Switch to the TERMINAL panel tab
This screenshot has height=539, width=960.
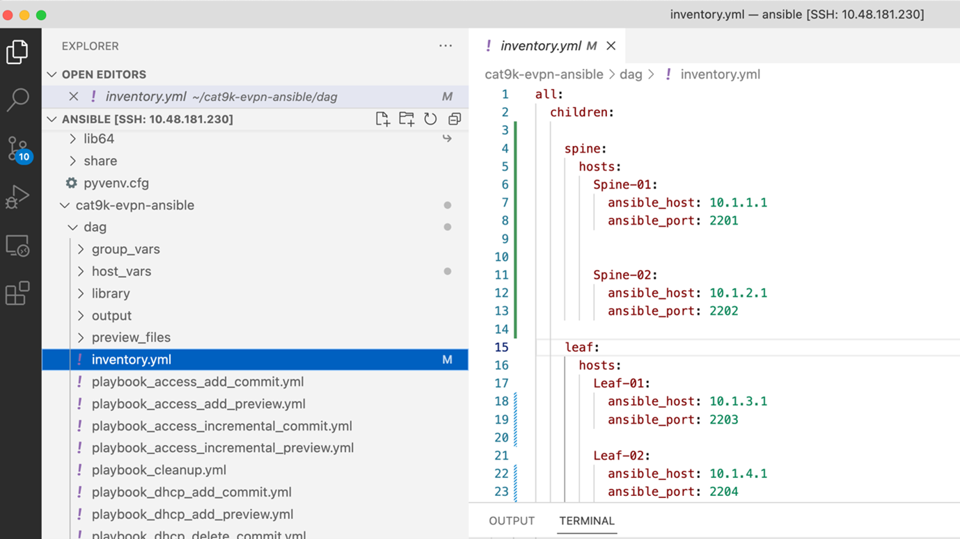click(x=587, y=521)
